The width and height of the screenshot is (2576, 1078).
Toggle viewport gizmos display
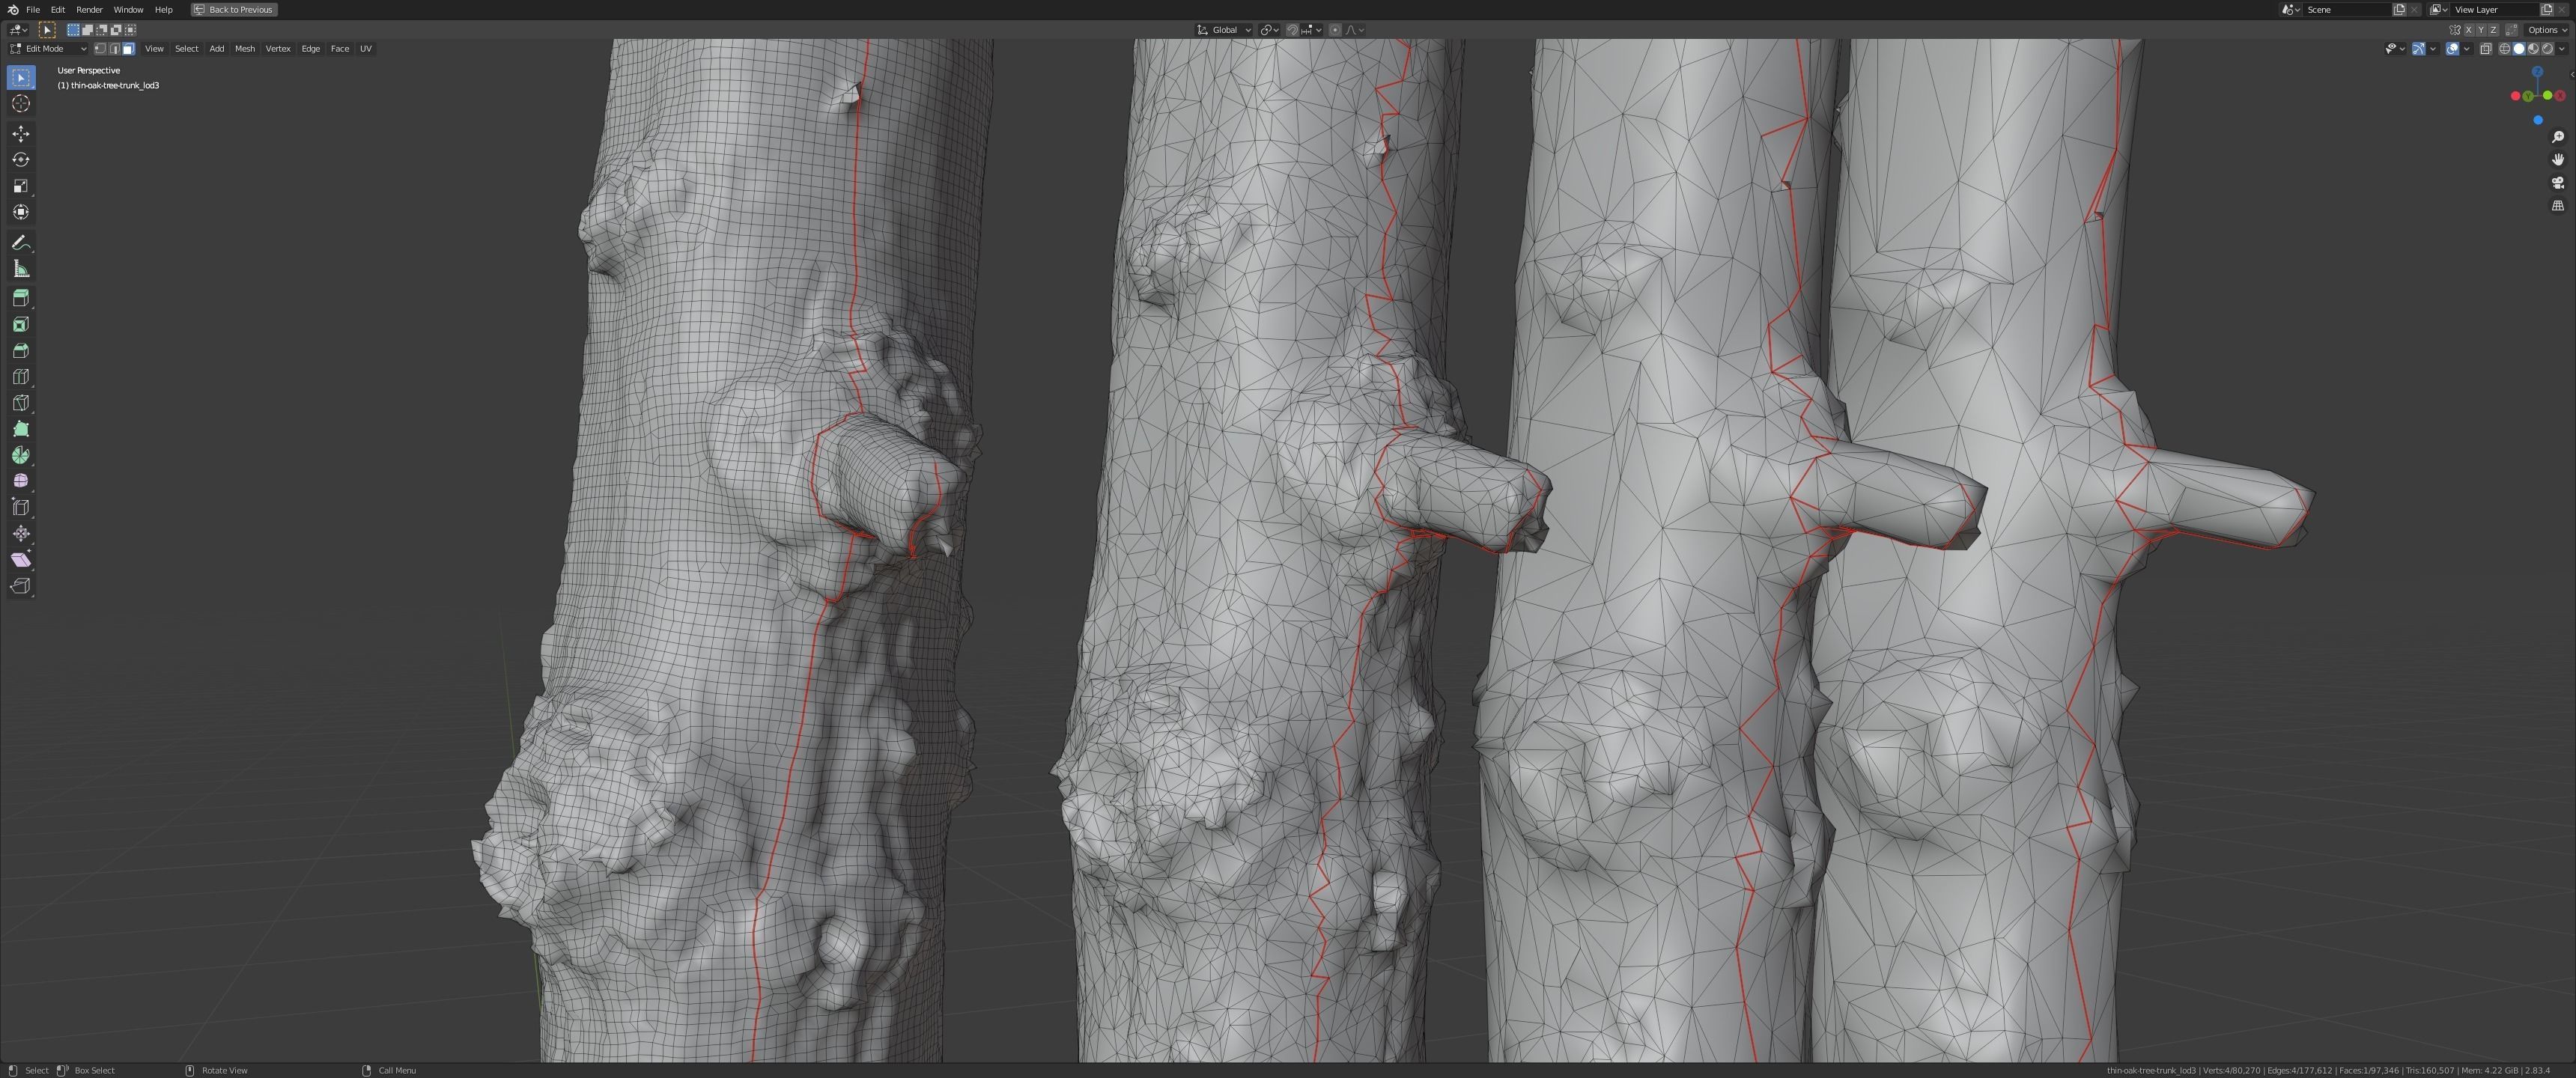[x=2419, y=48]
